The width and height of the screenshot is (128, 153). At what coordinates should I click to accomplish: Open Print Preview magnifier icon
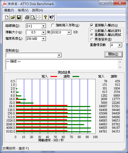pyautogui.click(x=33, y=17)
